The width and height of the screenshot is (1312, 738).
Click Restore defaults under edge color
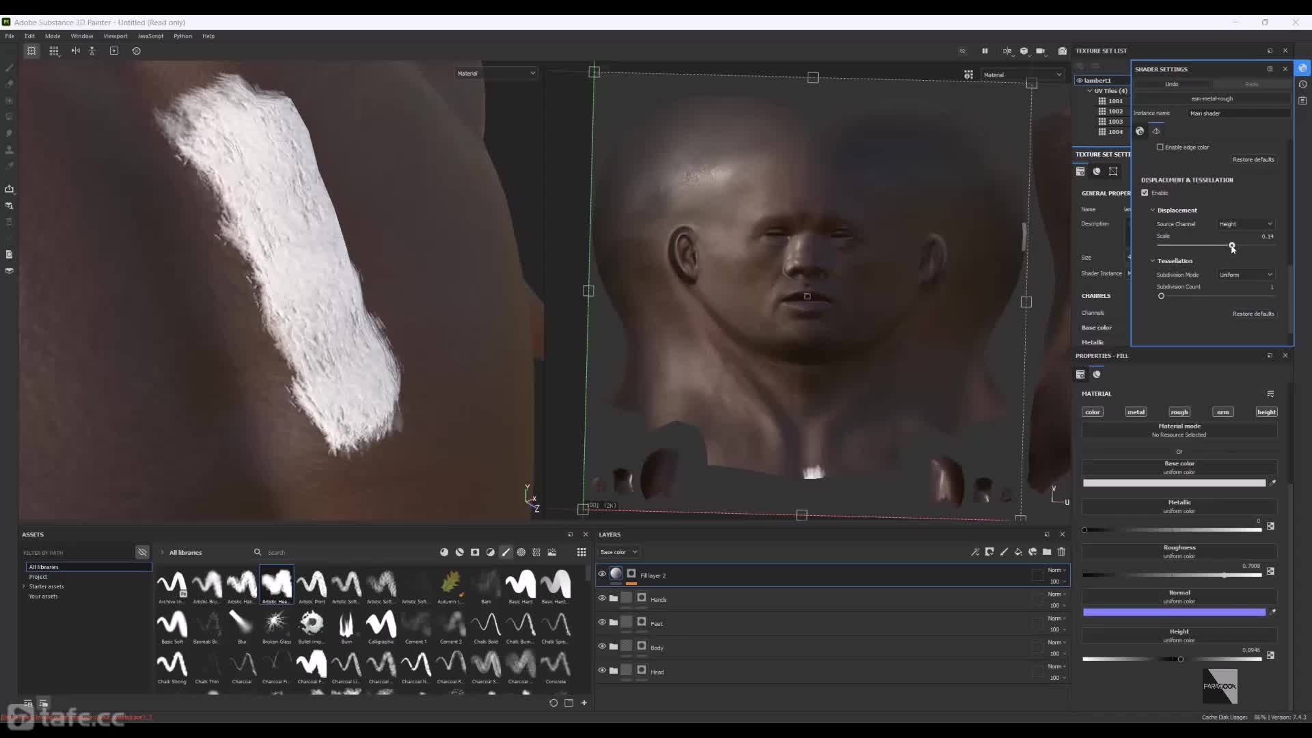tap(1253, 159)
